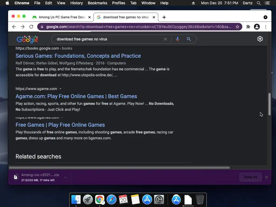Image resolution: width=276 pixels, height=207 pixels.
Task: Close the downloads bar
Action: pyautogui.click(x=267, y=177)
